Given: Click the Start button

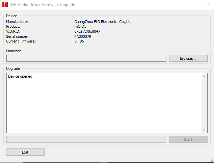Looking at the screenshot, I should [x=188, y=139].
